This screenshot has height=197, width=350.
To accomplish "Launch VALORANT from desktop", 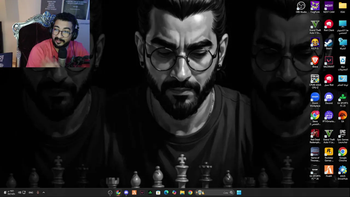I will [x=329, y=62].
